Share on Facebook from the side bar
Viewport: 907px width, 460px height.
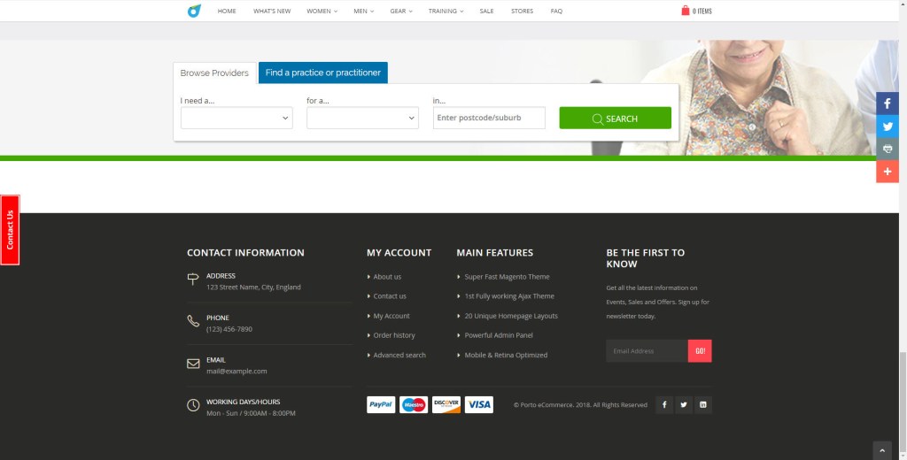[888, 103]
